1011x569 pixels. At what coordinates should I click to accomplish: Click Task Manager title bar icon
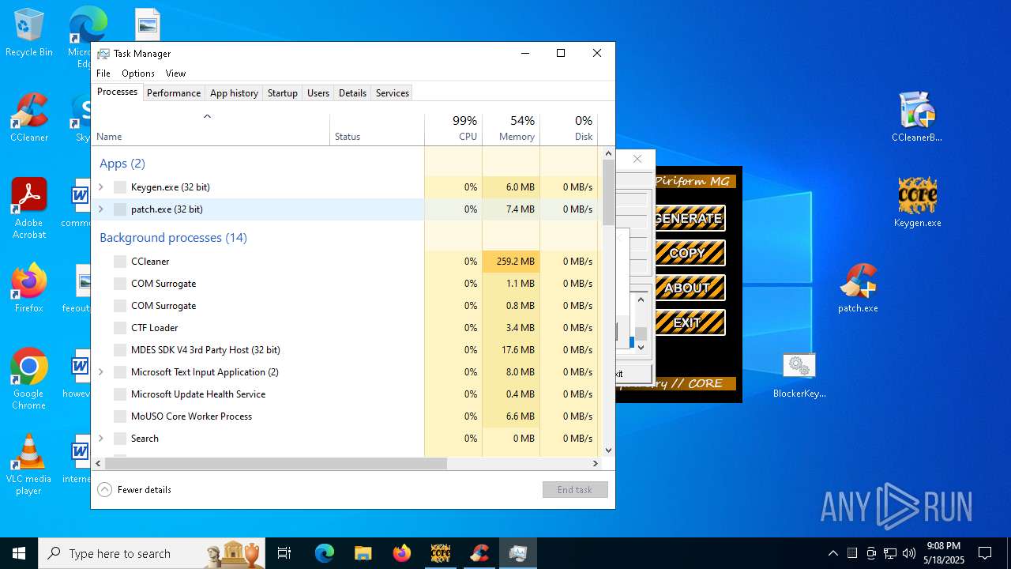tap(103, 54)
